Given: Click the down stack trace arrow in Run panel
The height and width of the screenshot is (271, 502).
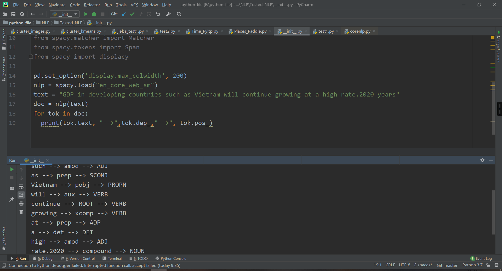Looking at the screenshot, I should [x=21, y=178].
